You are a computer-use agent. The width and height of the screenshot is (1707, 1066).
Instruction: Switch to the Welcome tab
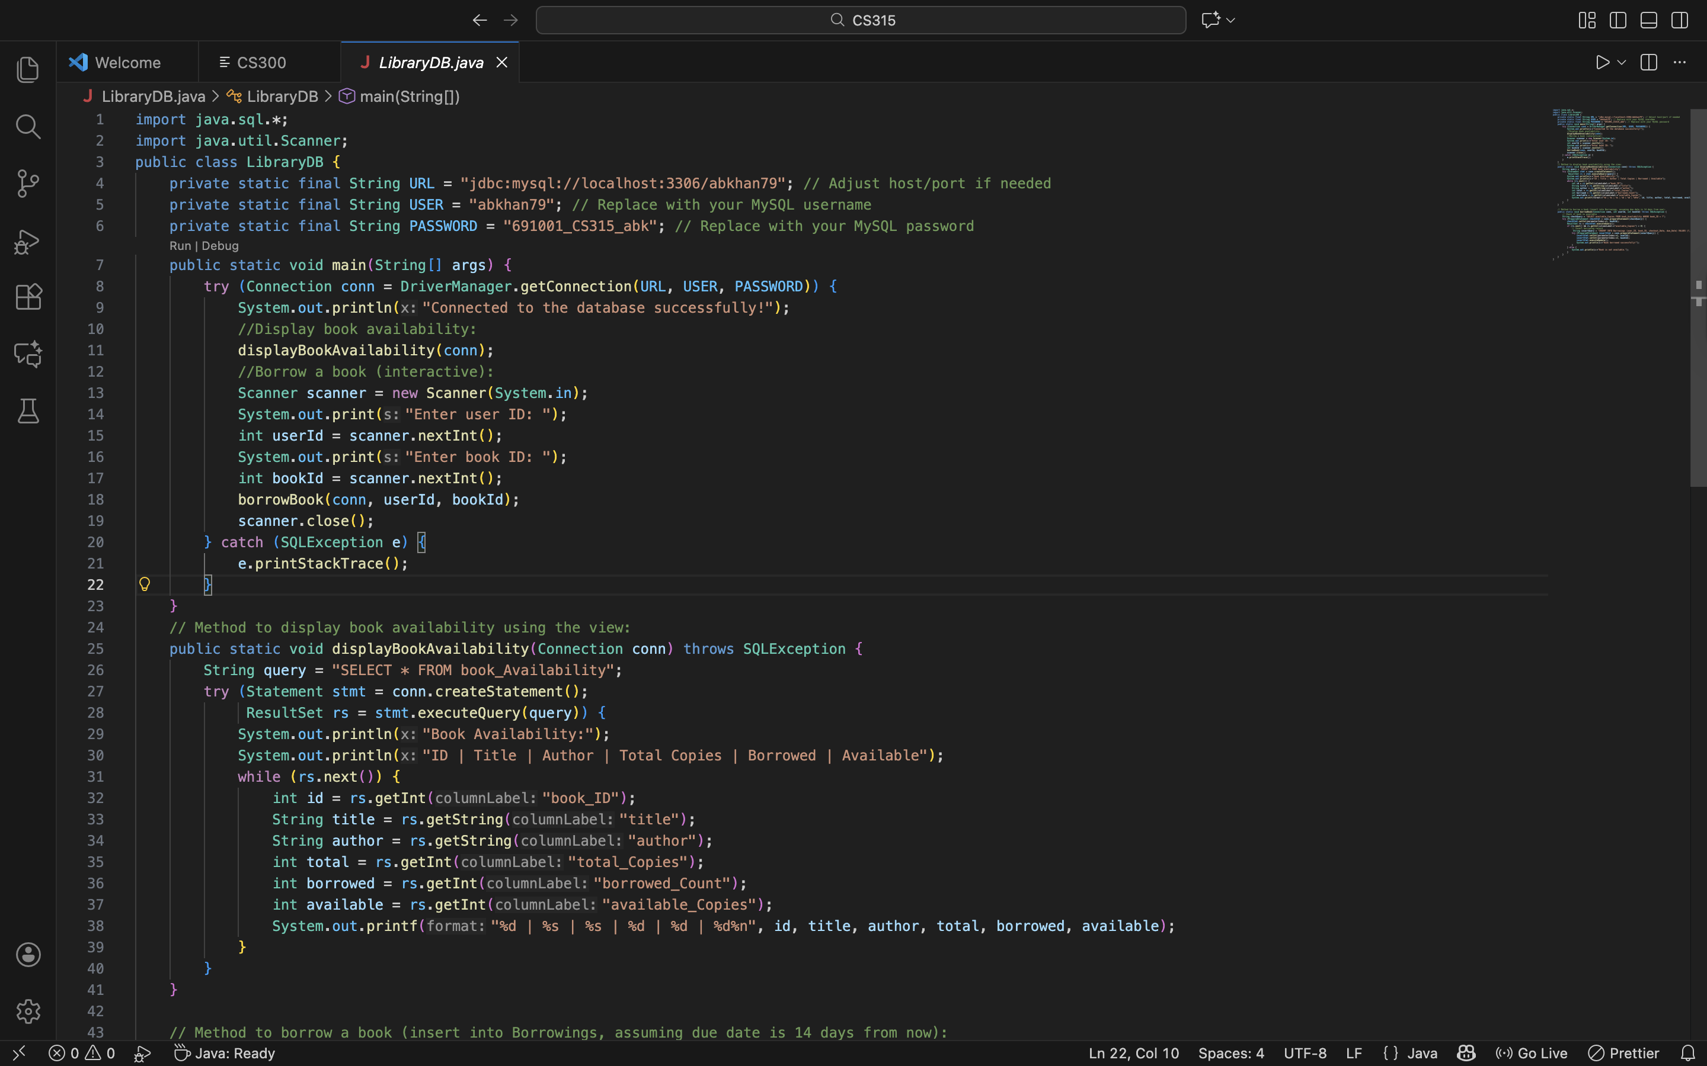(x=127, y=62)
